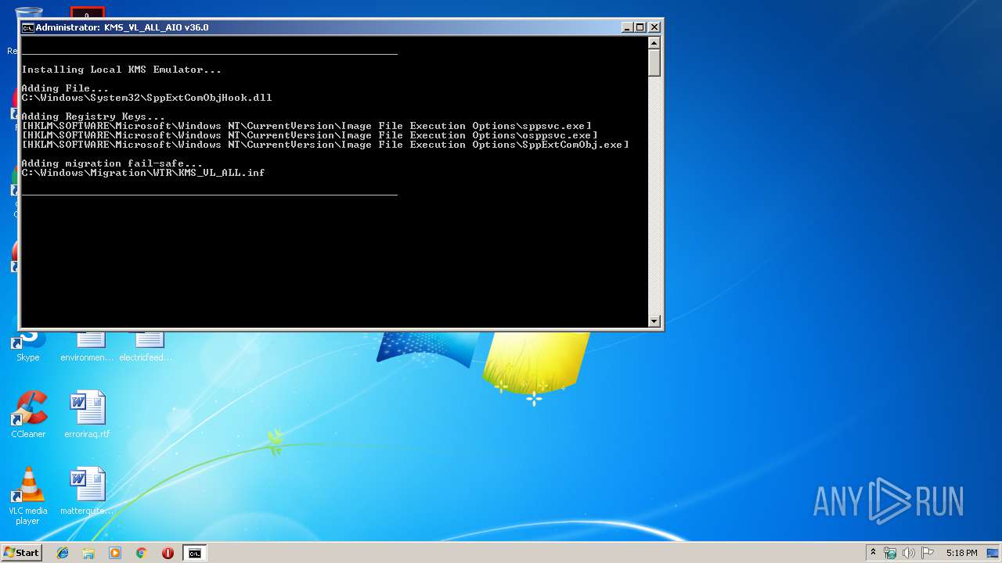Click the Start button on taskbar

pos(21,553)
